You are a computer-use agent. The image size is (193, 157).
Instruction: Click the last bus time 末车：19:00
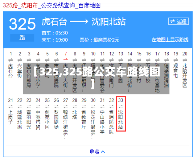click(55, 40)
